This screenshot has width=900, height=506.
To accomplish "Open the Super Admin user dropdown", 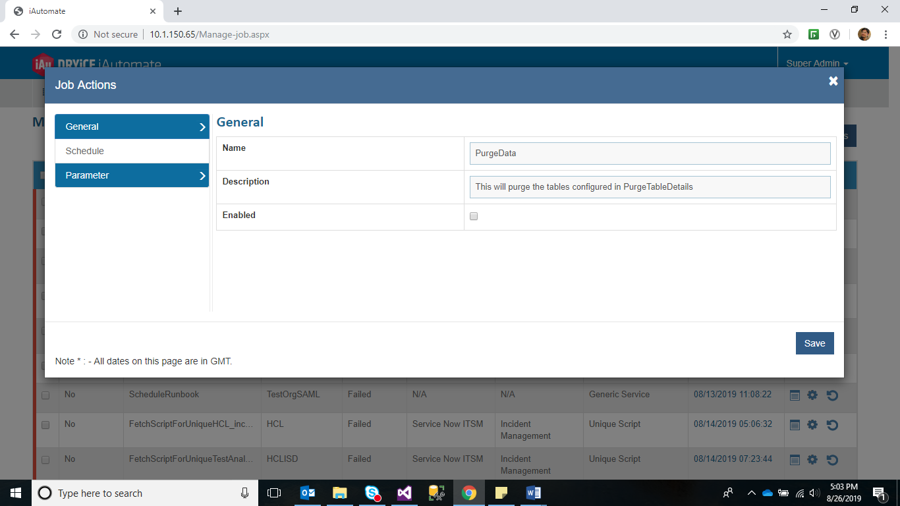I will (x=817, y=63).
